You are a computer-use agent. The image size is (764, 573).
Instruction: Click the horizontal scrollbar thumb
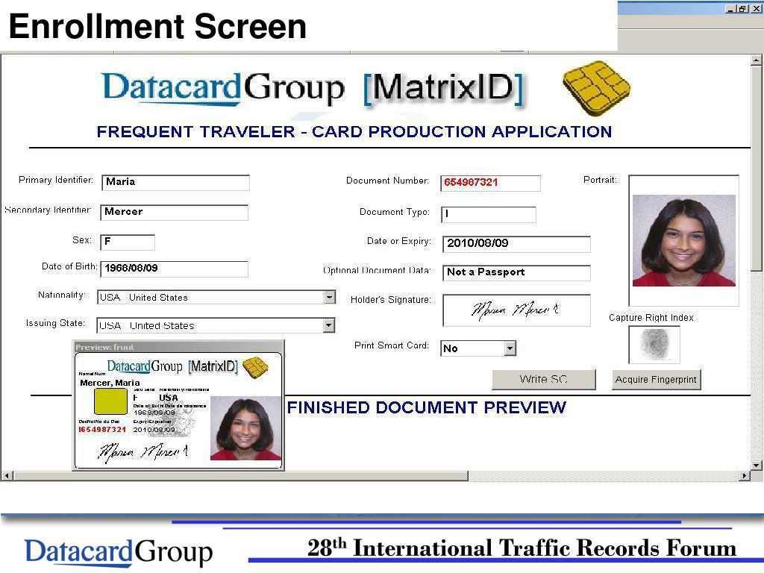pos(240,476)
